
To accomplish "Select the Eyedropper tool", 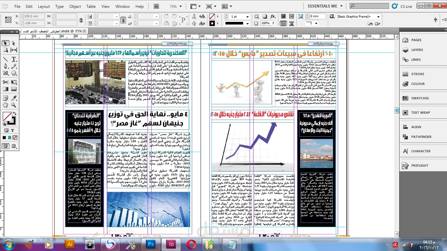I will (14, 98).
